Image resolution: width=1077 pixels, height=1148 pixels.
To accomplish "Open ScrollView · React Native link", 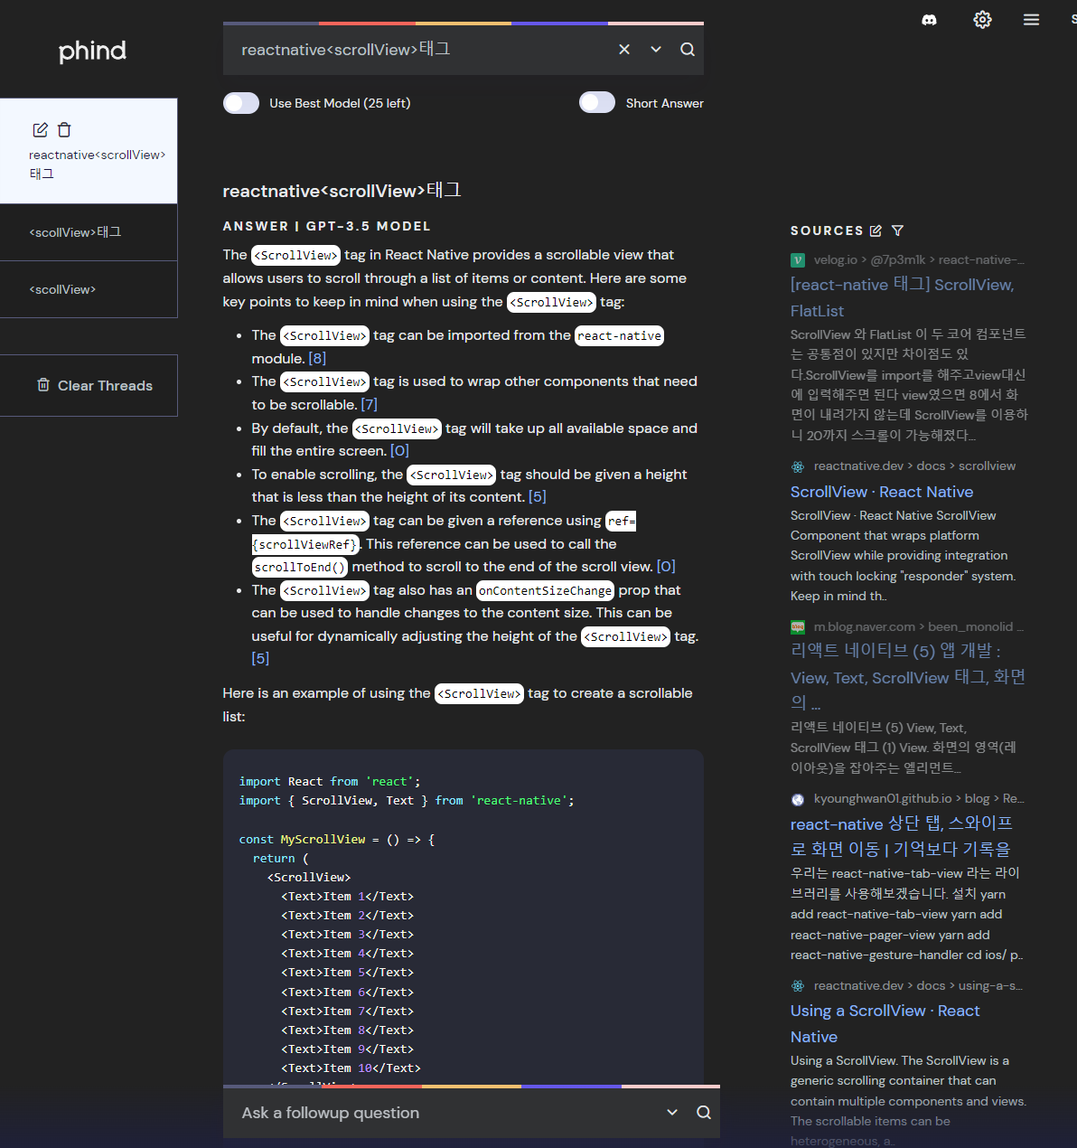I will 882,492.
